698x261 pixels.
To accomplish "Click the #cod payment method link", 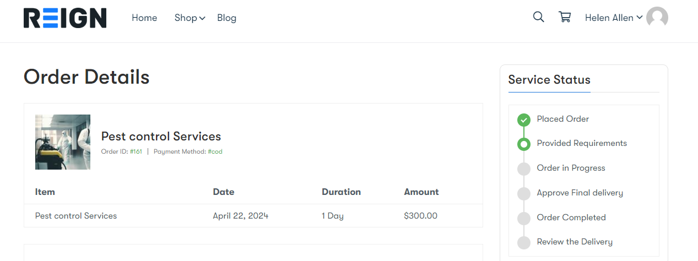I will (215, 151).
